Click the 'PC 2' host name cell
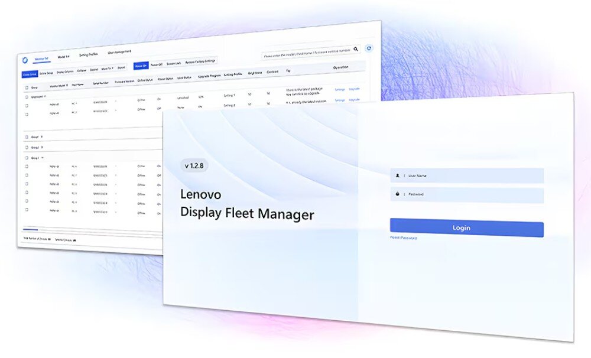 [x=74, y=112]
